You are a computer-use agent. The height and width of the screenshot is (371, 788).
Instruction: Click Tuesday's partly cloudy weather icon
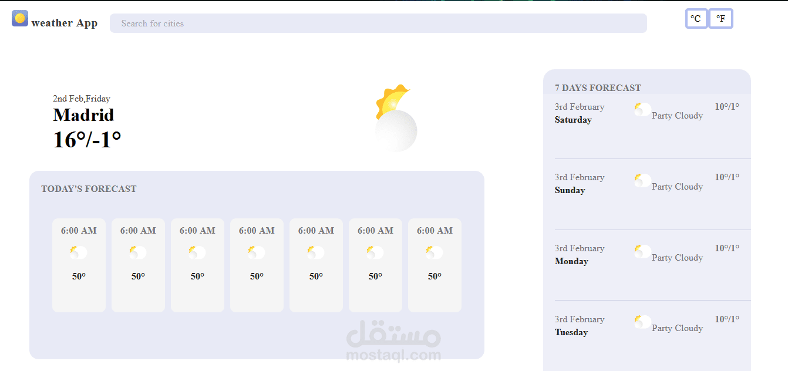point(642,322)
